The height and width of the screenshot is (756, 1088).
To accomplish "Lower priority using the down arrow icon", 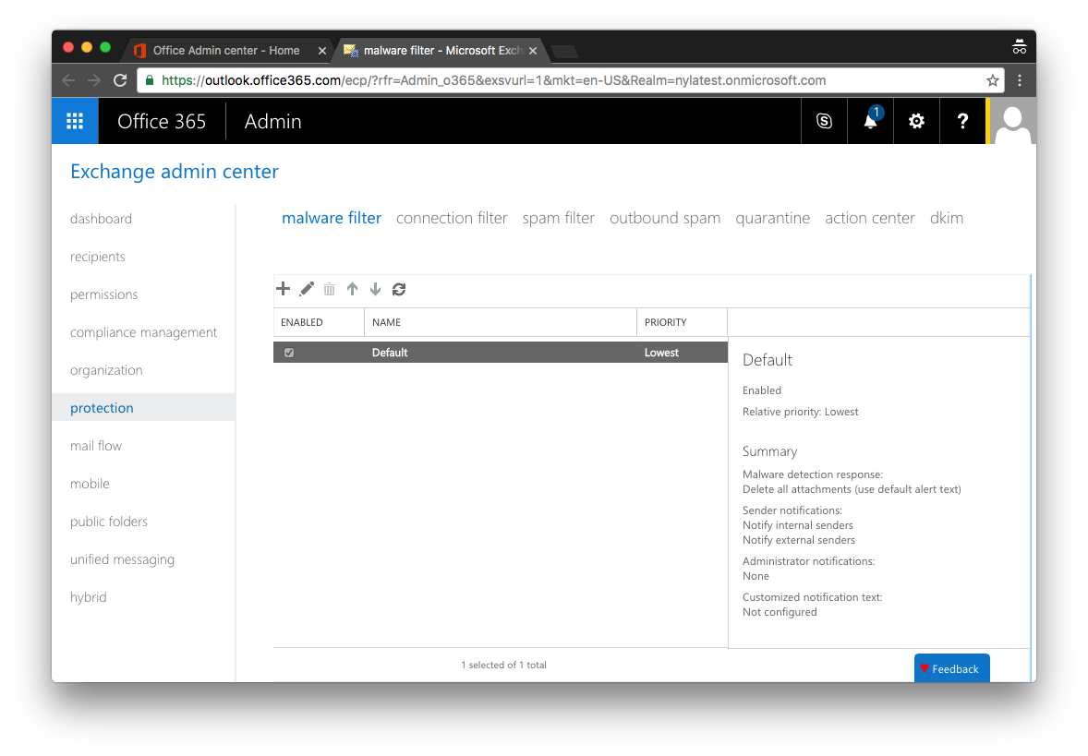I will point(375,289).
